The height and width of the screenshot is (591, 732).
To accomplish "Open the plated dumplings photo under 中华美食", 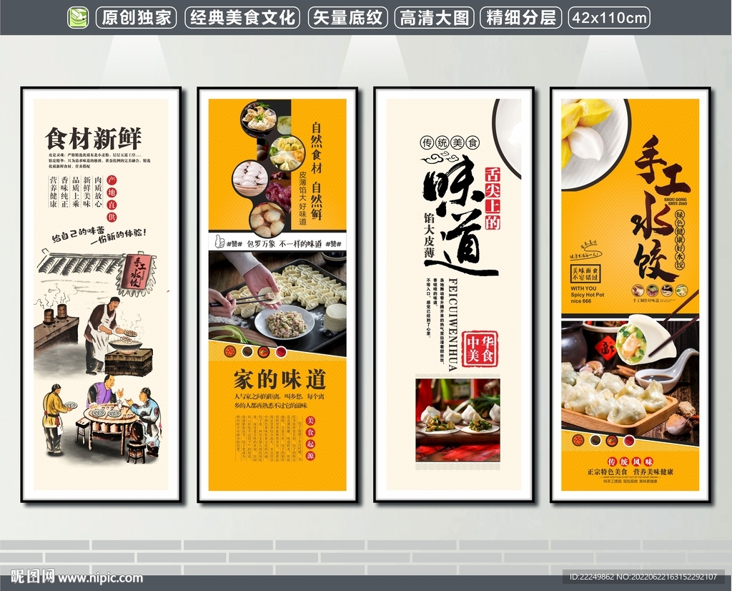I will point(457,419).
